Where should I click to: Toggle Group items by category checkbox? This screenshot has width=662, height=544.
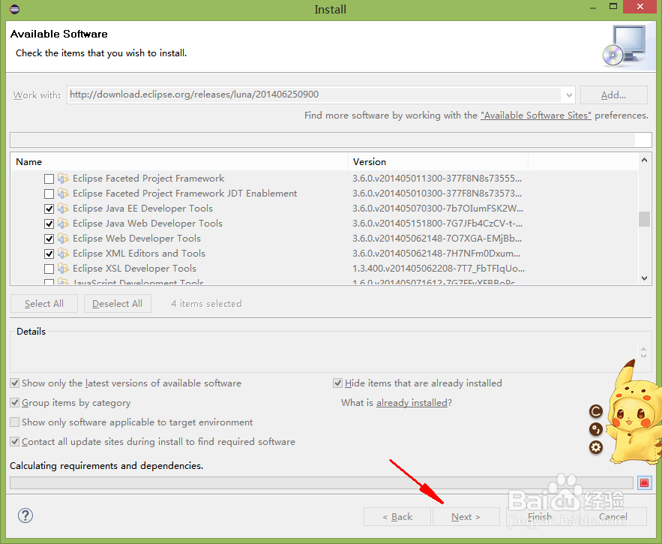click(x=15, y=403)
